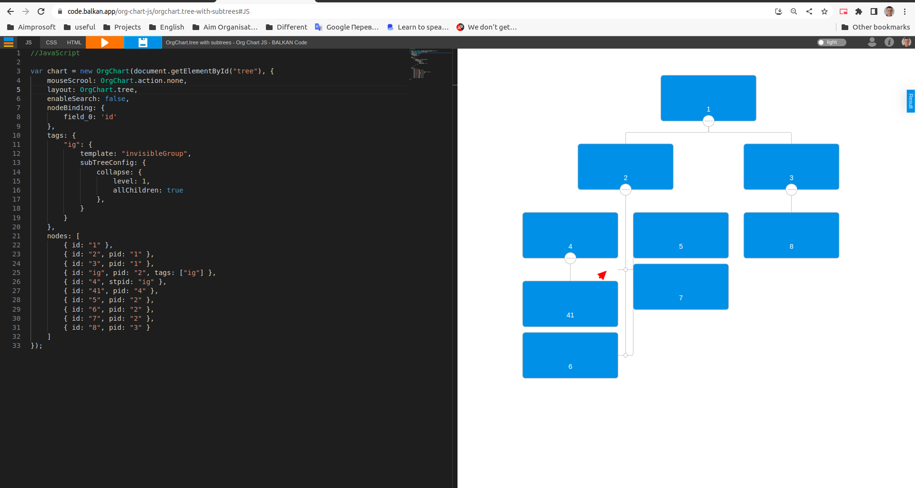Open the BALKAN logo menu
Screen dimensions: 915x488
pos(9,42)
